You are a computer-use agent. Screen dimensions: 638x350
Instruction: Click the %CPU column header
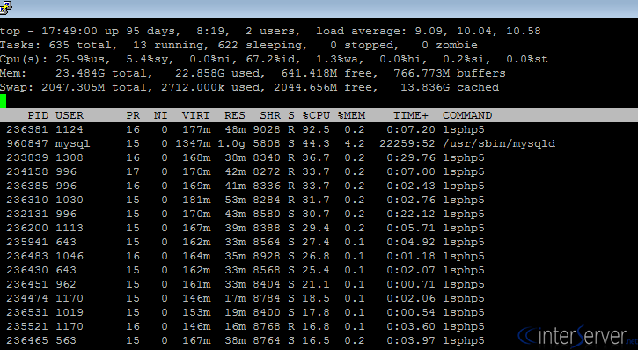pos(316,115)
